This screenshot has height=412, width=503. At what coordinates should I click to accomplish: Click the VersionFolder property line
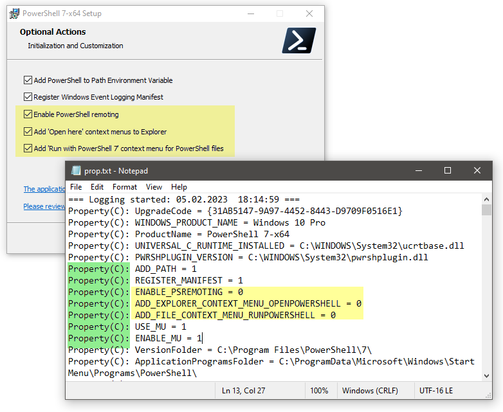220,350
